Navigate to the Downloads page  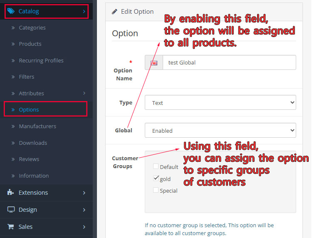[33, 143]
